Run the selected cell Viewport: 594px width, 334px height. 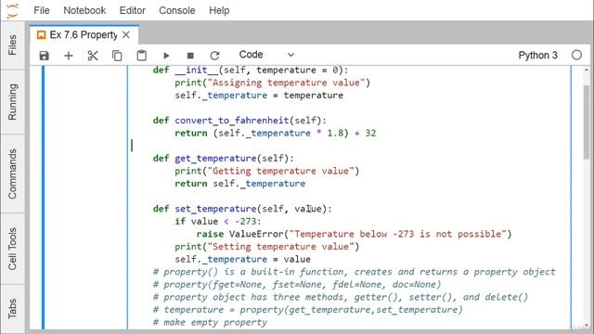pyautogui.click(x=166, y=56)
